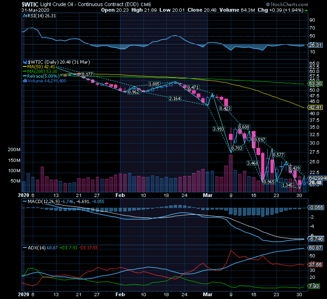This screenshot has height=299, width=327.
Task: Click the 200M volume axis label
Action: click(14, 150)
